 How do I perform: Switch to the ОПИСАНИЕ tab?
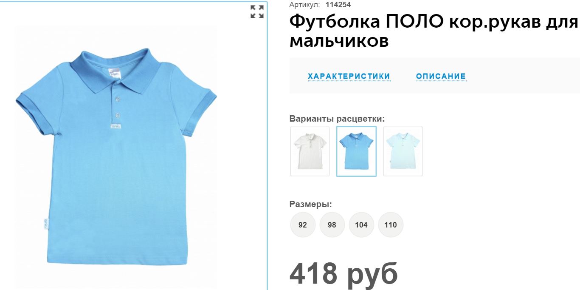[441, 77]
